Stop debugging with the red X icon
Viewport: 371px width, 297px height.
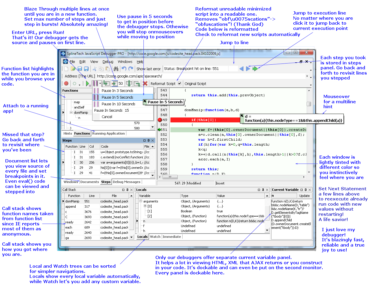coord(145,84)
